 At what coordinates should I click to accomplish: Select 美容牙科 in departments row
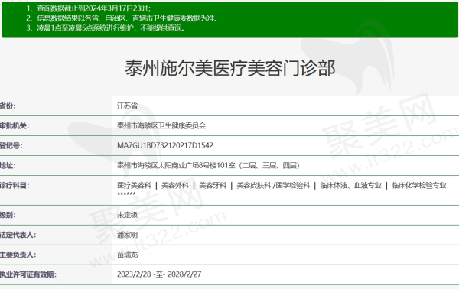tap(213, 186)
